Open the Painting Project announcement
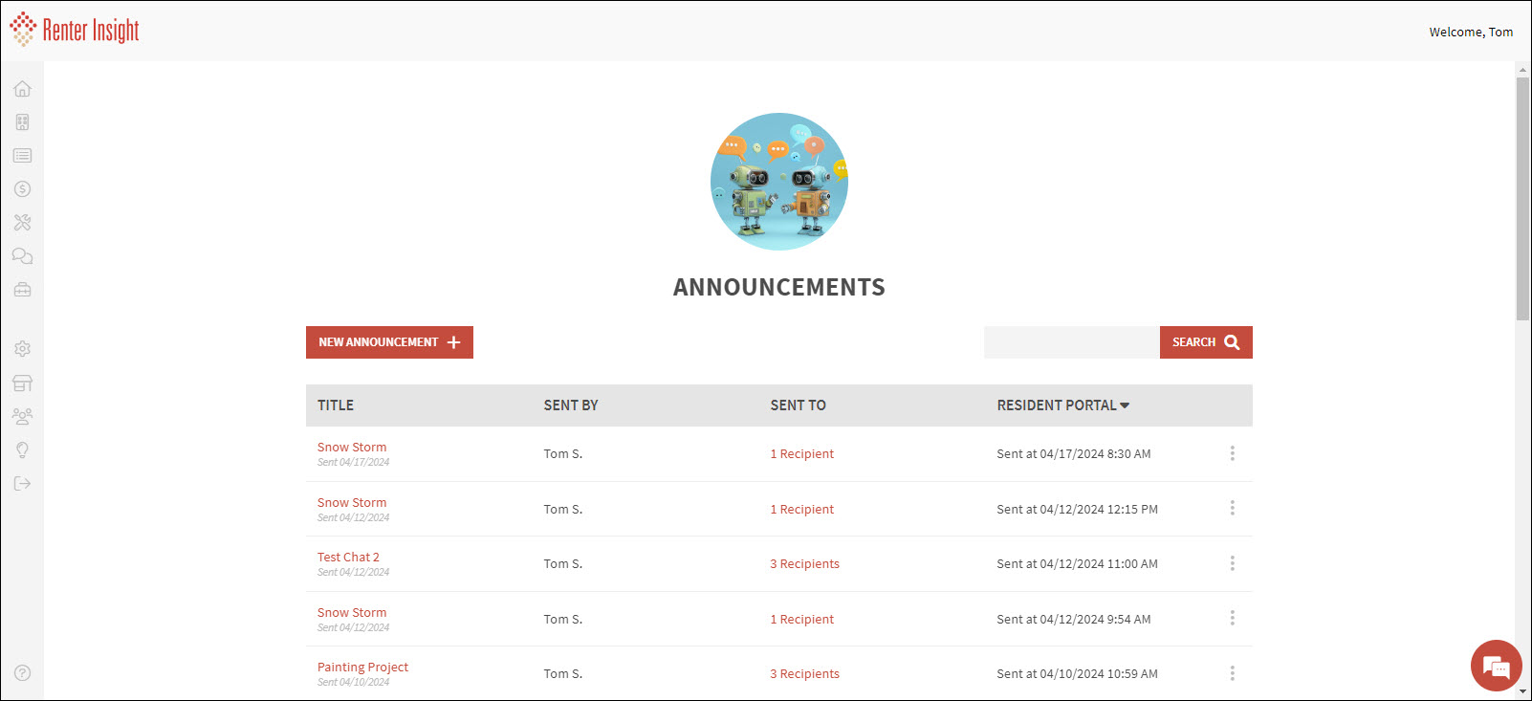Screen dimensions: 1532x701 coord(362,667)
